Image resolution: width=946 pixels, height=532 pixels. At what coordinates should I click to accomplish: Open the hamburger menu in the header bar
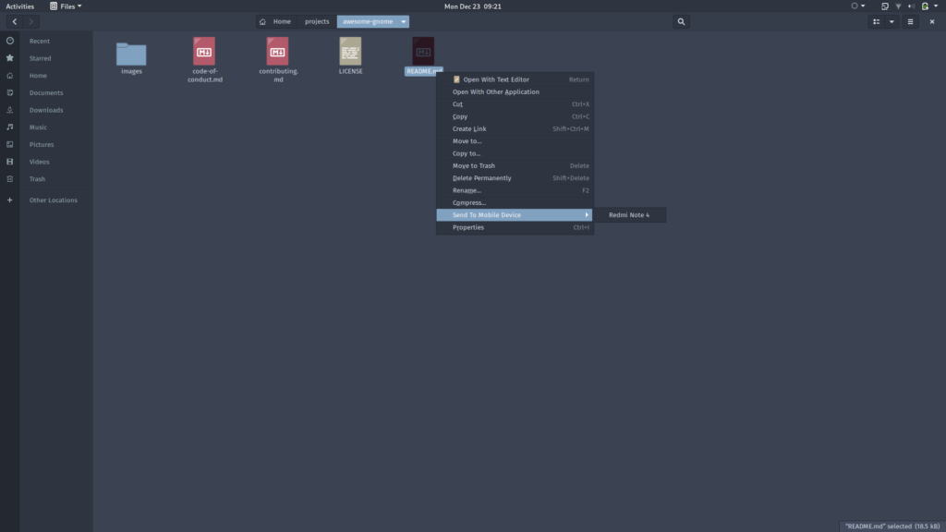[x=911, y=21]
